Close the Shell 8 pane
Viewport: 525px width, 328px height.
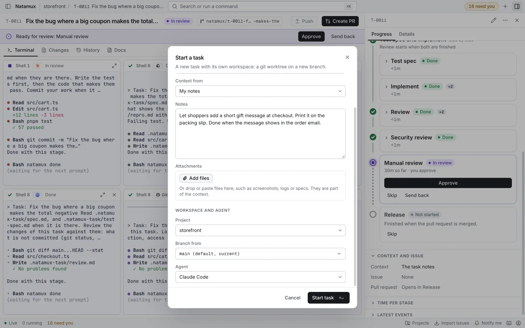[x=114, y=195]
